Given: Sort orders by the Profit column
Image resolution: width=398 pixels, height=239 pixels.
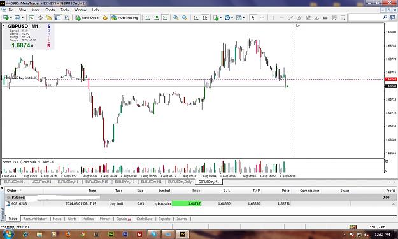Looking at the screenshot, I should [x=390, y=190].
